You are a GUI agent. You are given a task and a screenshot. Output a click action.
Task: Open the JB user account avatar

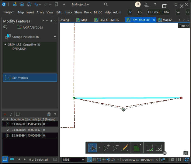pos(138,4)
